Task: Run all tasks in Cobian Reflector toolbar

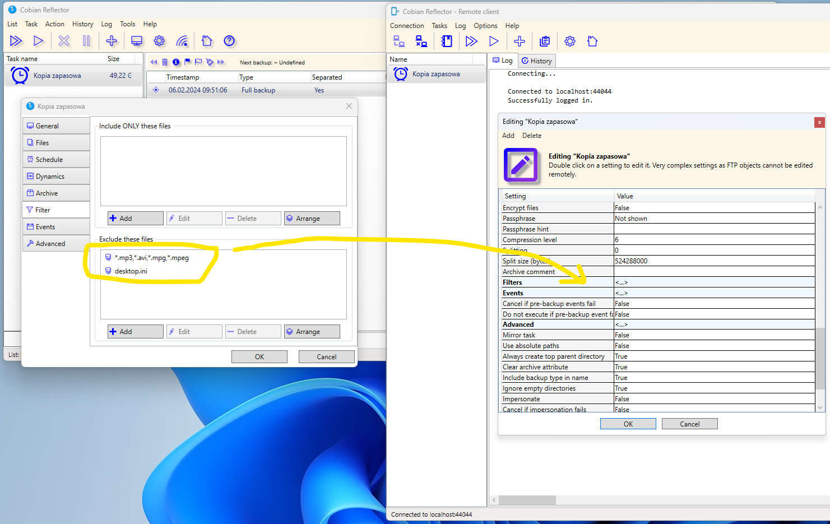Action: pyautogui.click(x=16, y=41)
